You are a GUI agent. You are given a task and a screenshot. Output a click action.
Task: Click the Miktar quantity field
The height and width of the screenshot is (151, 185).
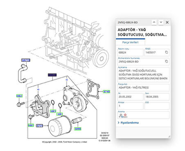(130, 106)
